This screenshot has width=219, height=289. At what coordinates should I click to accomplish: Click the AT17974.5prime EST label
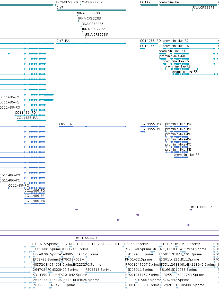point(193,249)
